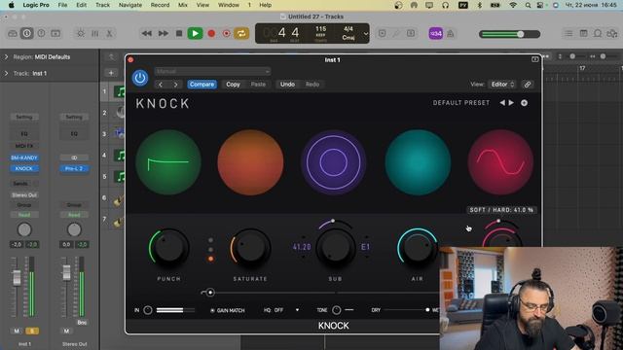Expand Region: MIDI Defaults disclosure

pos(6,57)
